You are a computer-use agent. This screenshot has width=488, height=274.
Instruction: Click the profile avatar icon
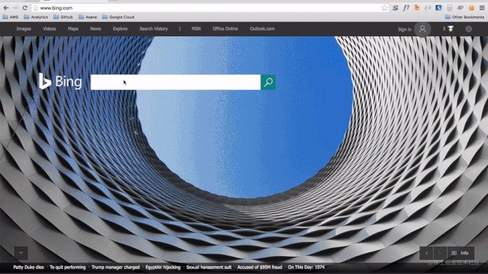click(422, 29)
